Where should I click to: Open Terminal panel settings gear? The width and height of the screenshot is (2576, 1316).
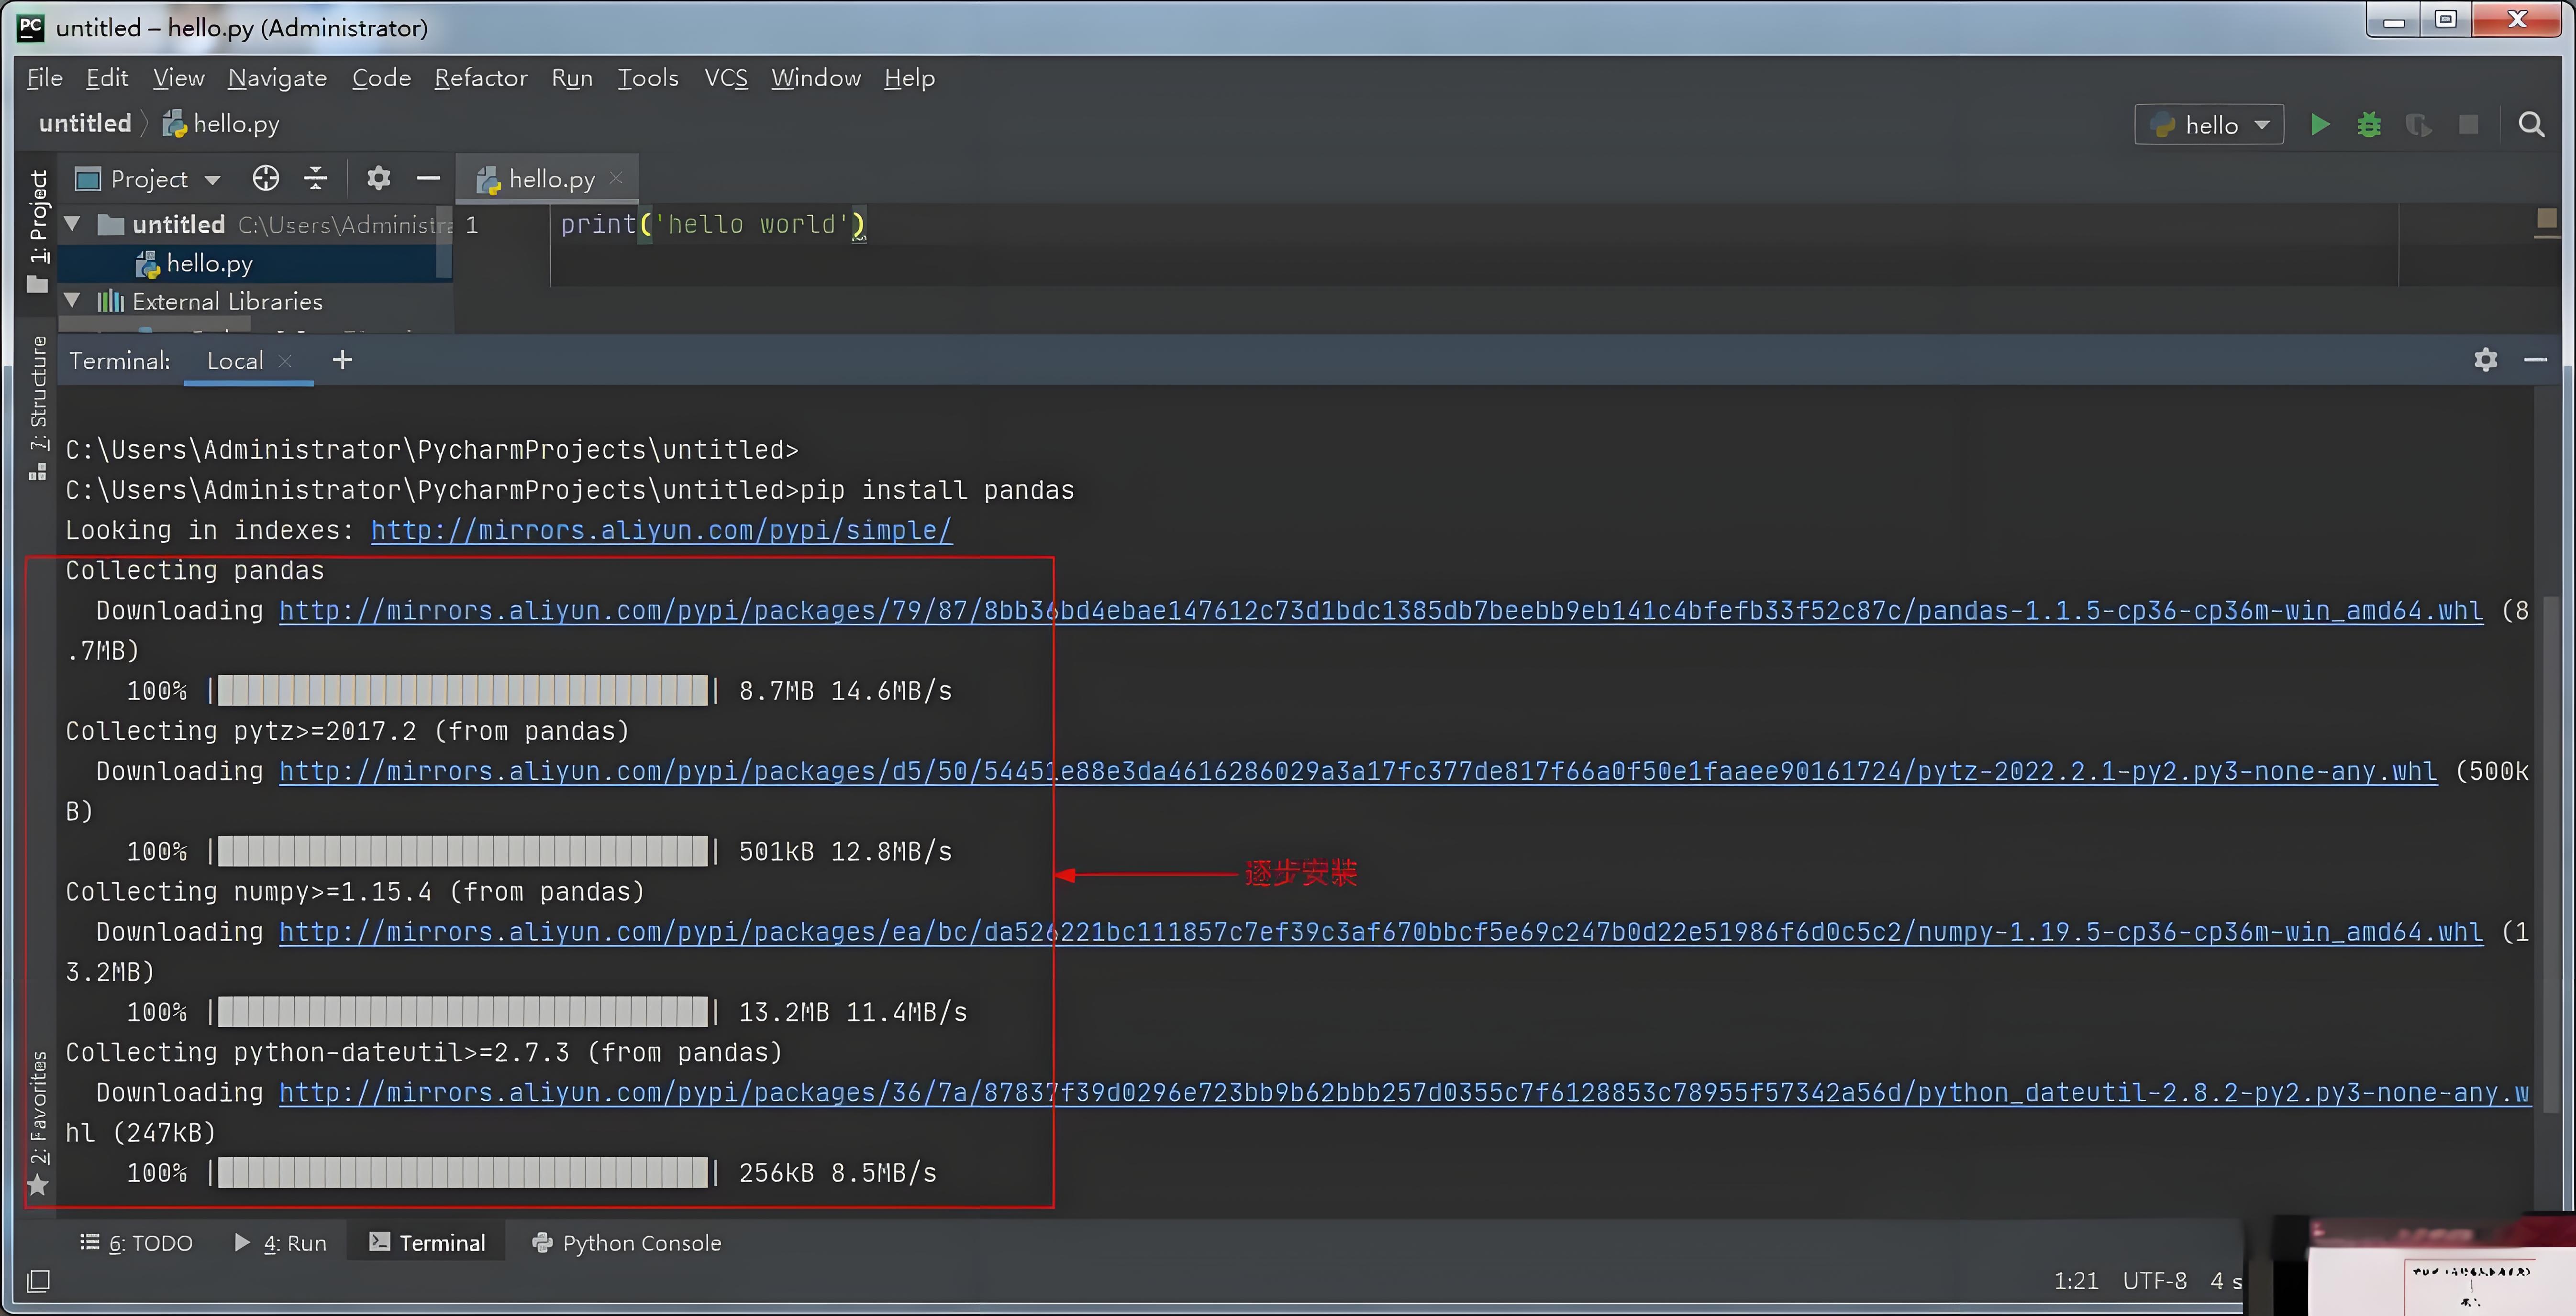pos(2485,360)
